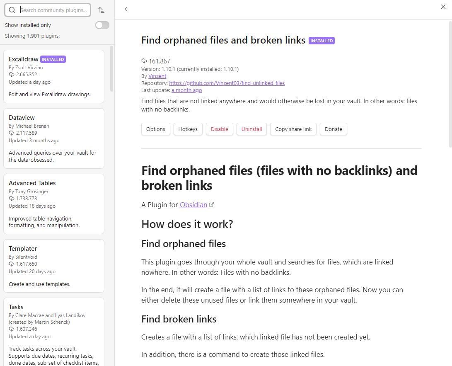Click the Templater download count icon
452x366 pixels.
click(x=12, y=264)
